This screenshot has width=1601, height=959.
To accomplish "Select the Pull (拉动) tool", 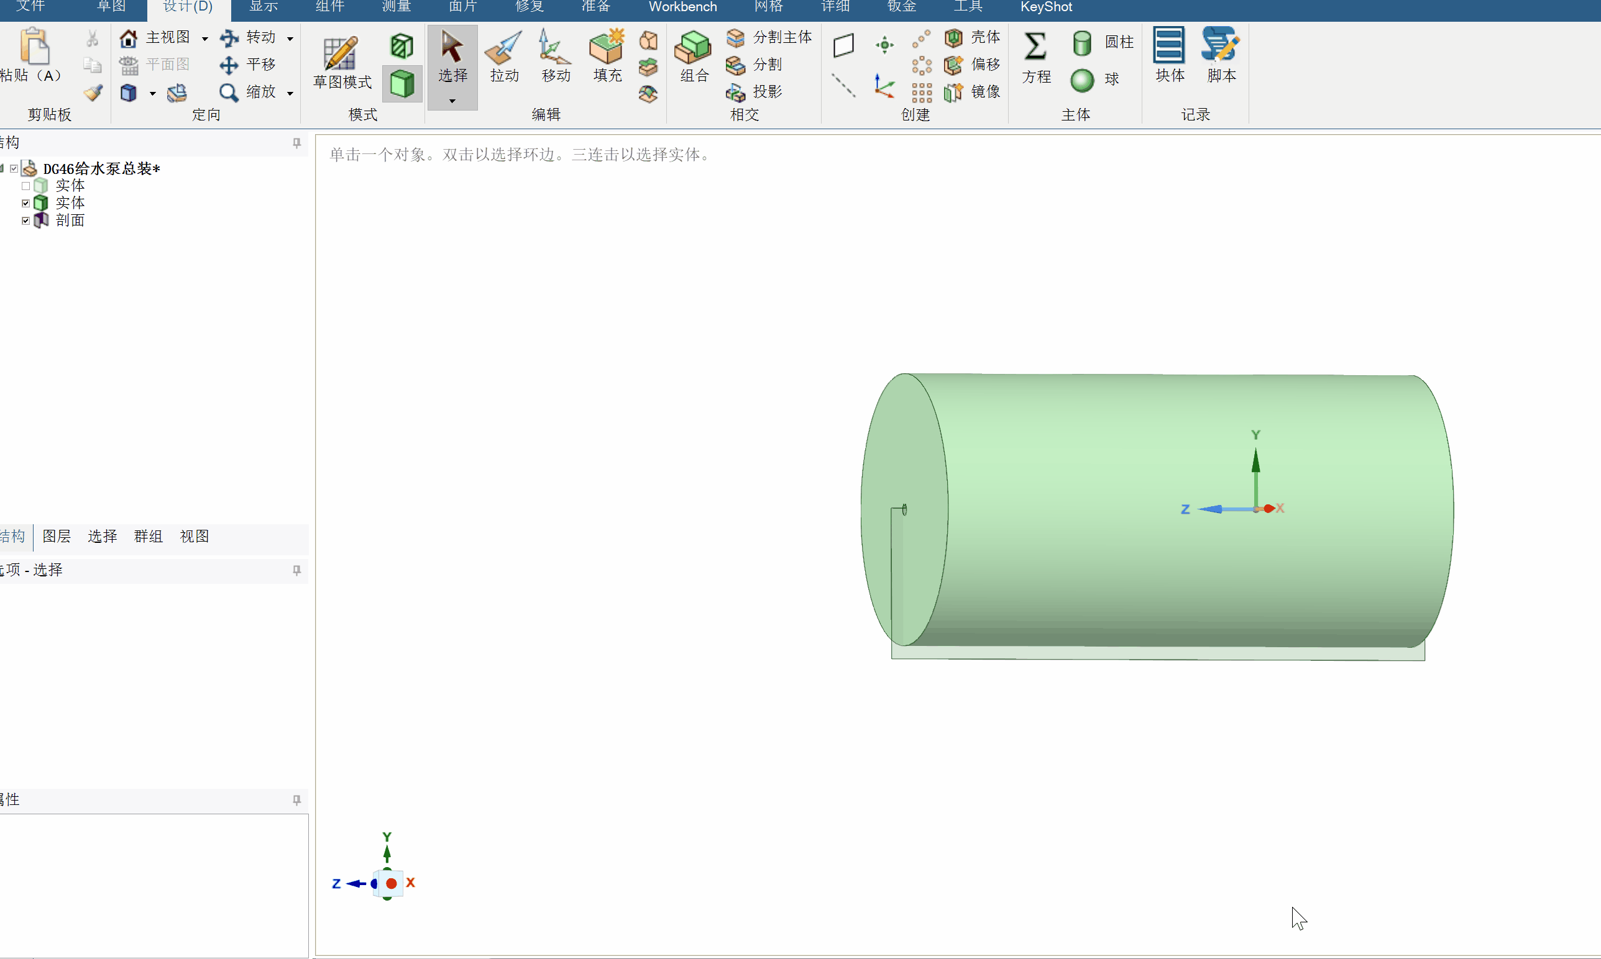I will click(505, 57).
